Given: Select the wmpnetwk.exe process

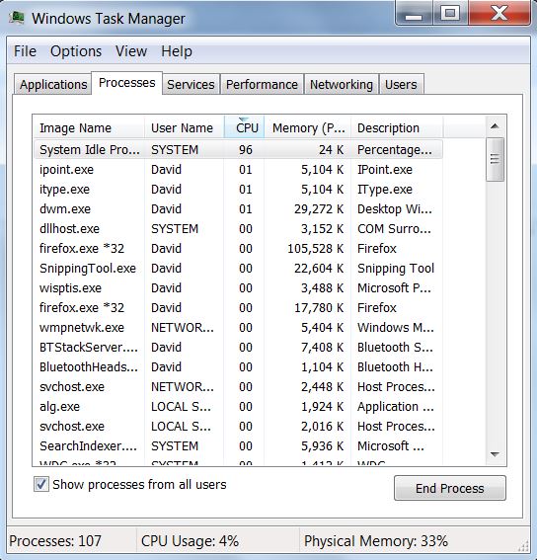Looking at the screenshot, I should click(x=238, y=327).
